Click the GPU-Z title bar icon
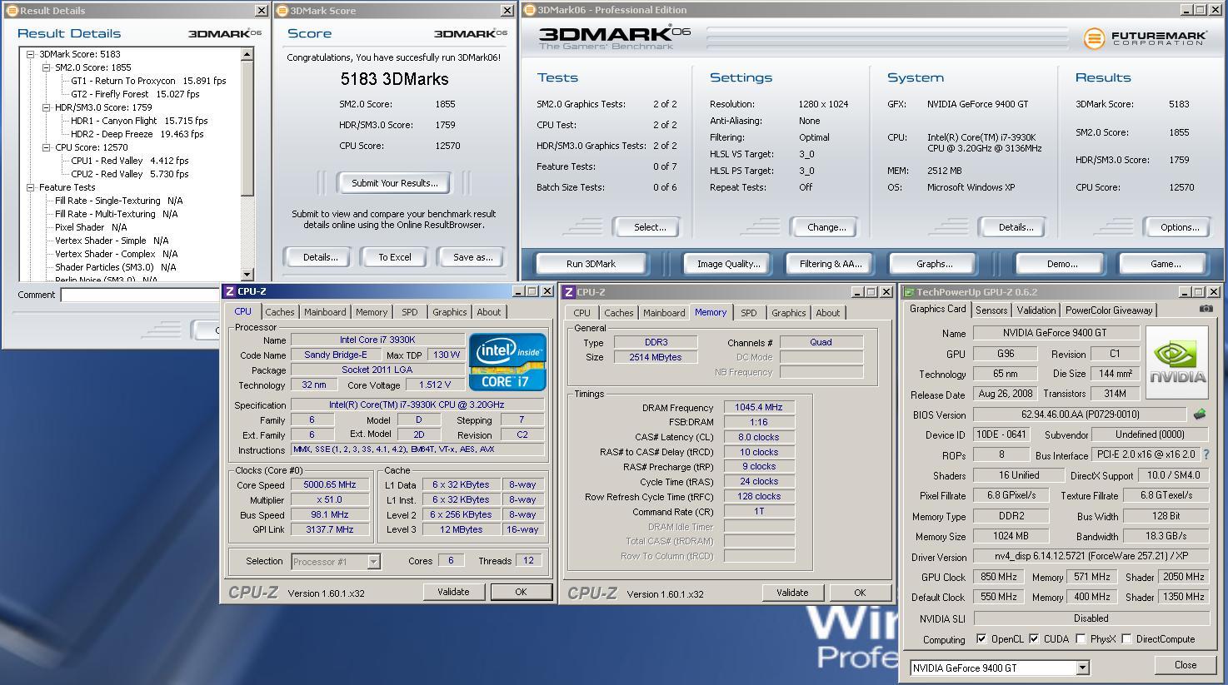The width and height of the screenshot is (1228, 685). [909, 292]
